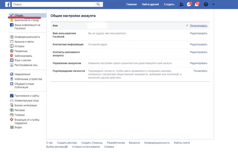Viewport: 238px width, 152px height.
Task: Open Заблокировать settings section
Action: pyautogui.click(x=23, y=56)
